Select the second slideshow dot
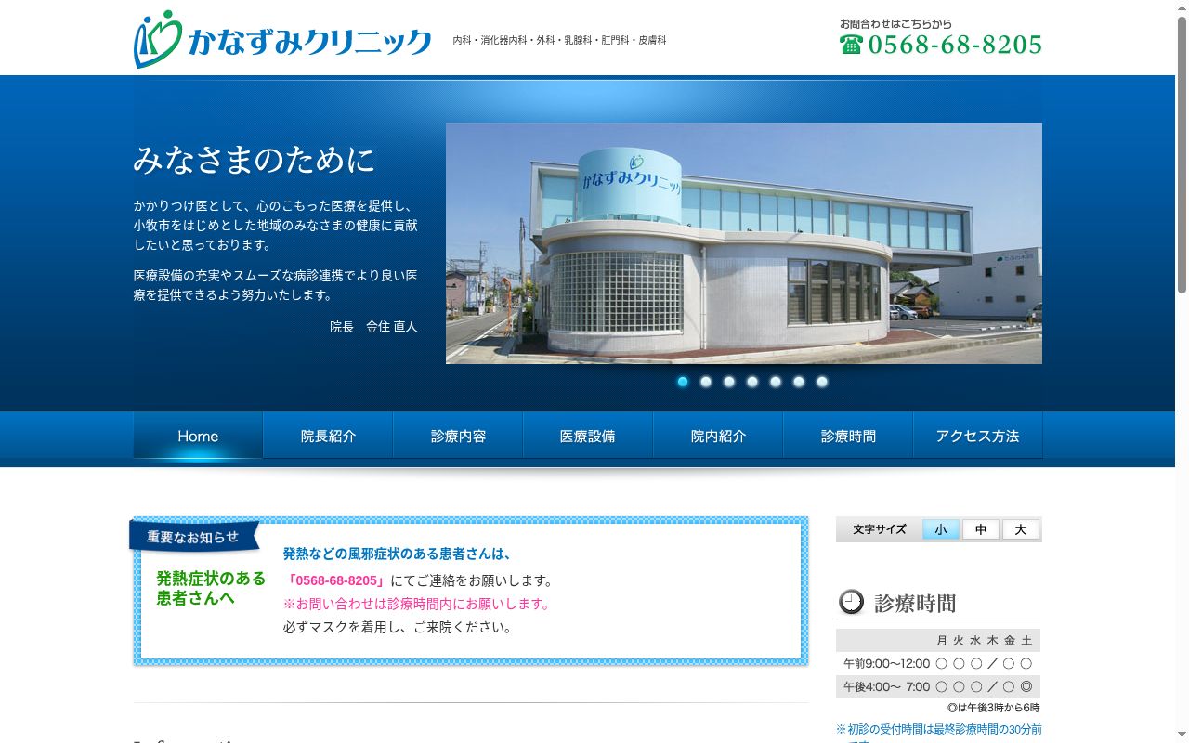This screenshot has width=1189, height=743. [706, 382]
